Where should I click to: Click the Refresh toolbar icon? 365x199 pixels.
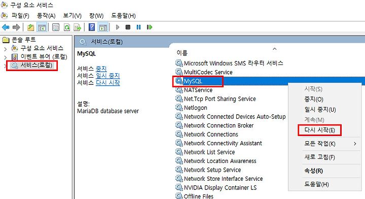tap(67, 27)
